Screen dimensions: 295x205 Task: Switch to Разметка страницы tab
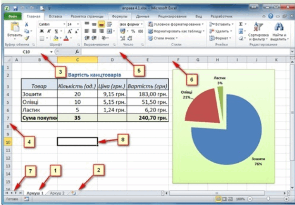point(87,16)
